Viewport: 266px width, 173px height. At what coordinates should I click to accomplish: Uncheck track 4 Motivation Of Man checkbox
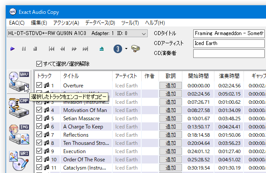(x=39, y=110)
